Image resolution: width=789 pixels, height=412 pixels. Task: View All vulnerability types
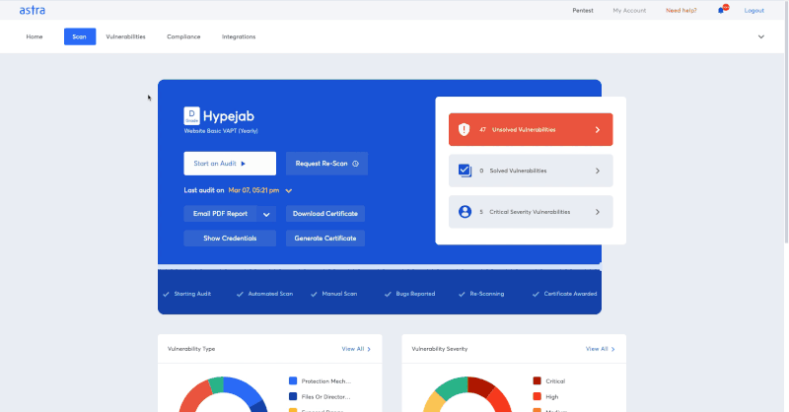click(x=356, y=349)
